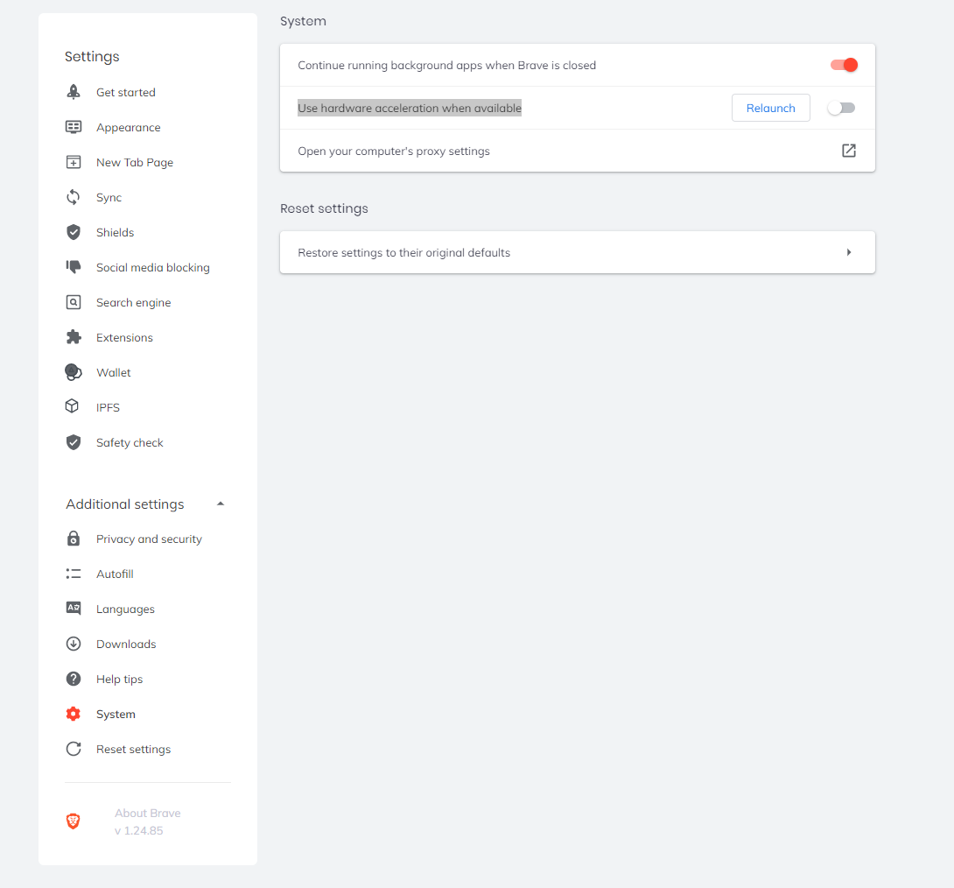Click the New Tab Page plus-window icon

pos(73,162)
